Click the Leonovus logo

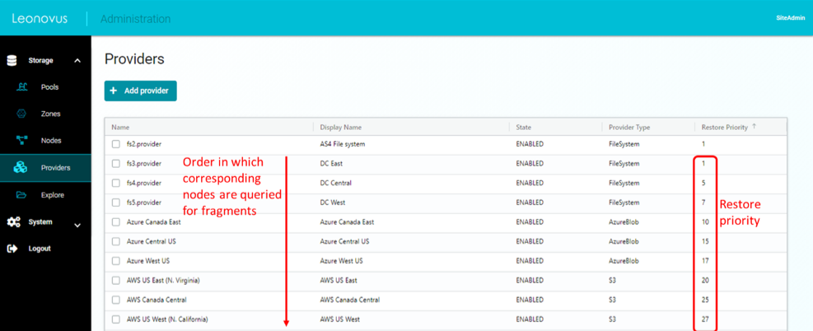point(40,19)
